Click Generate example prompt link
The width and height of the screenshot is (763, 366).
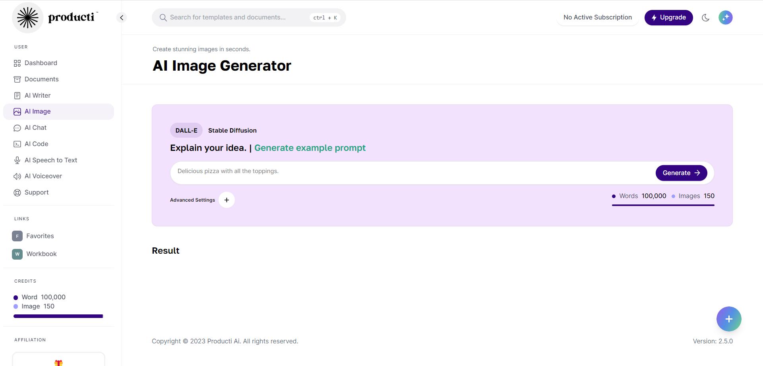[310, 148]
